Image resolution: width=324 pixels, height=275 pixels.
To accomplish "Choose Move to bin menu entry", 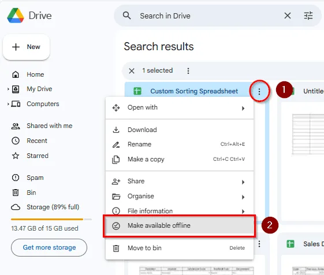I will pyautogui.click(x=180, y=248).
